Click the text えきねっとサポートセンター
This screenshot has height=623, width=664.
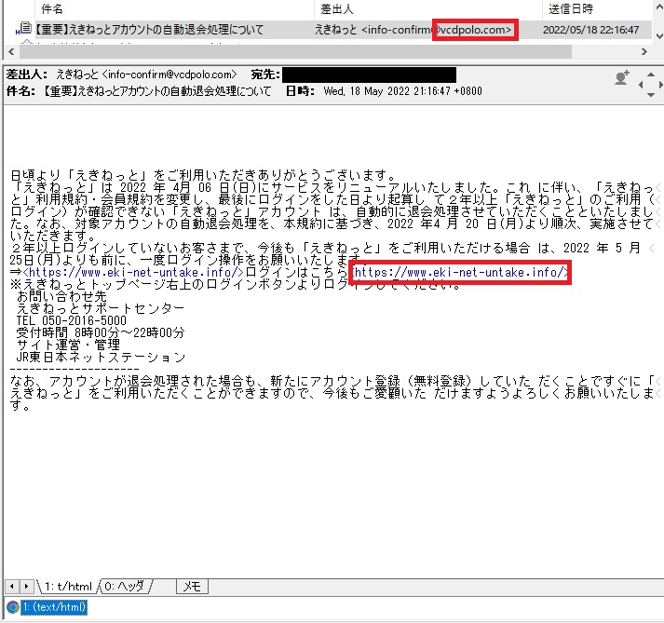pos(101,308)
